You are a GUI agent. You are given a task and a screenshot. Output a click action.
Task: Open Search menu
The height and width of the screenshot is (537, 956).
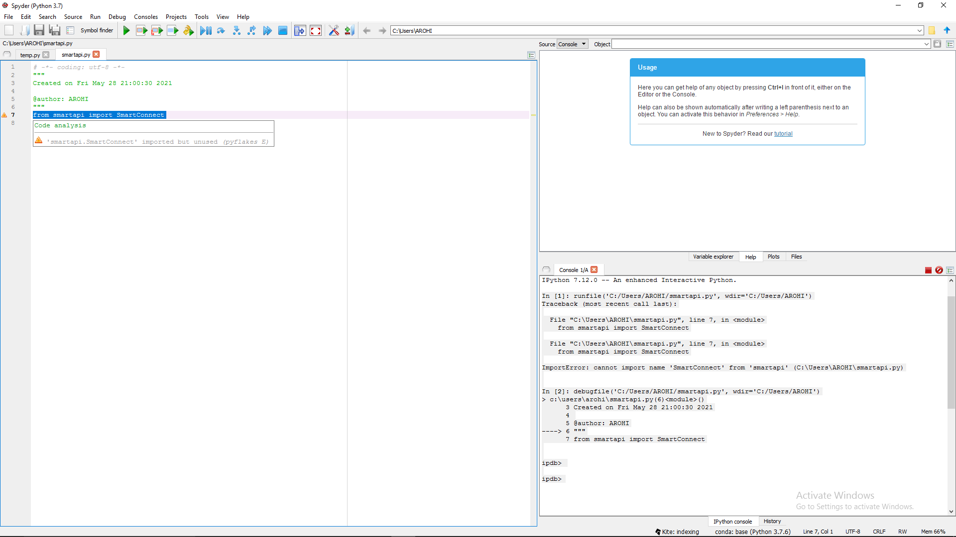point(47,16)
